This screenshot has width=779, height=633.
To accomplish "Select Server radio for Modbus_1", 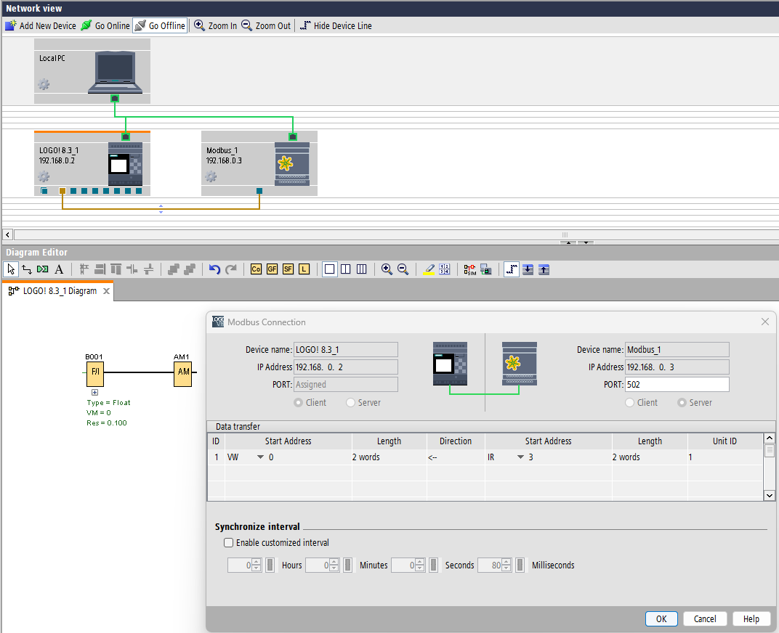I will point(682,403).
